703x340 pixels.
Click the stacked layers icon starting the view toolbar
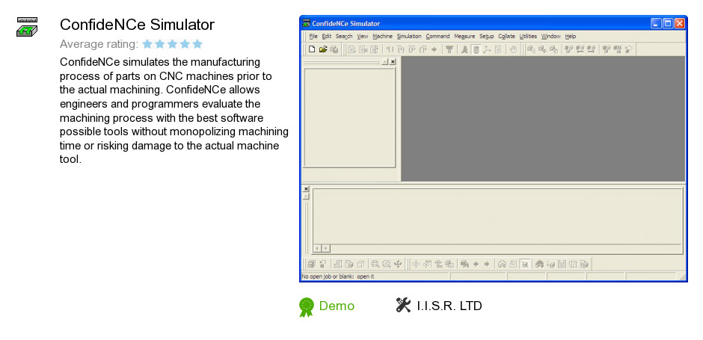[311, 264]
